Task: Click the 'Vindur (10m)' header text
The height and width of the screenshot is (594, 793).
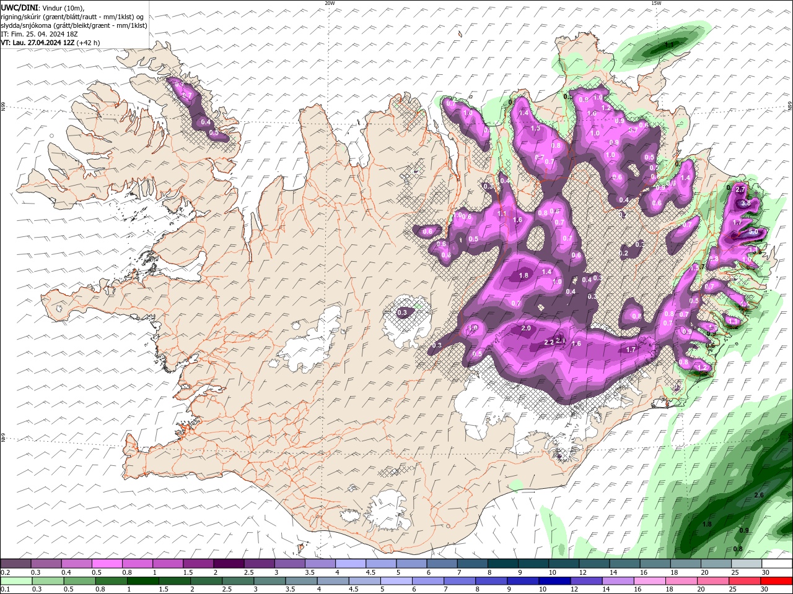Action: 64,7
